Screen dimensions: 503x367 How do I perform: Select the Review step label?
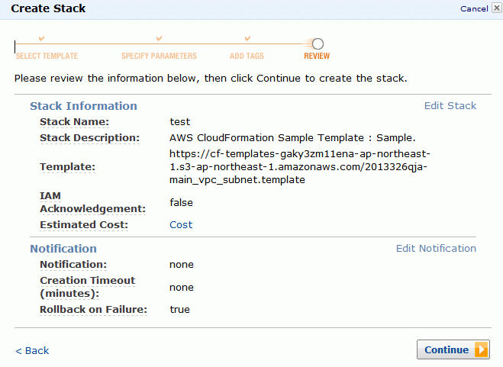click(x=317, y=56)
